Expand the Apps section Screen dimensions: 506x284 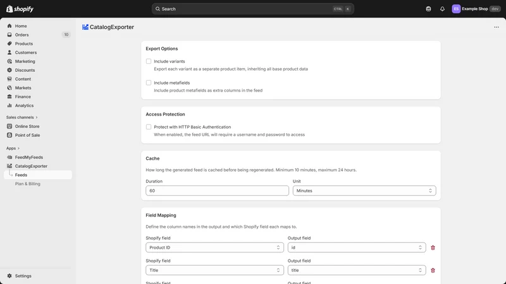13,148
